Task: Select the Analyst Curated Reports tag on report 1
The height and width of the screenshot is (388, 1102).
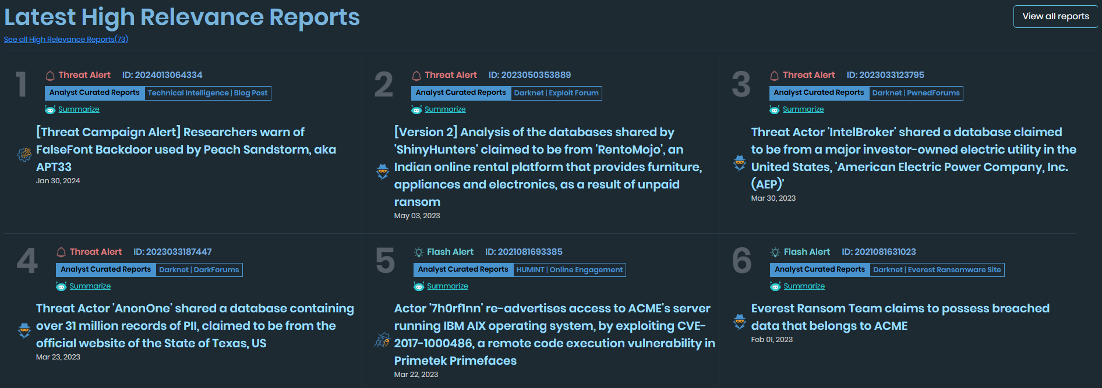Action: (94, 92)
